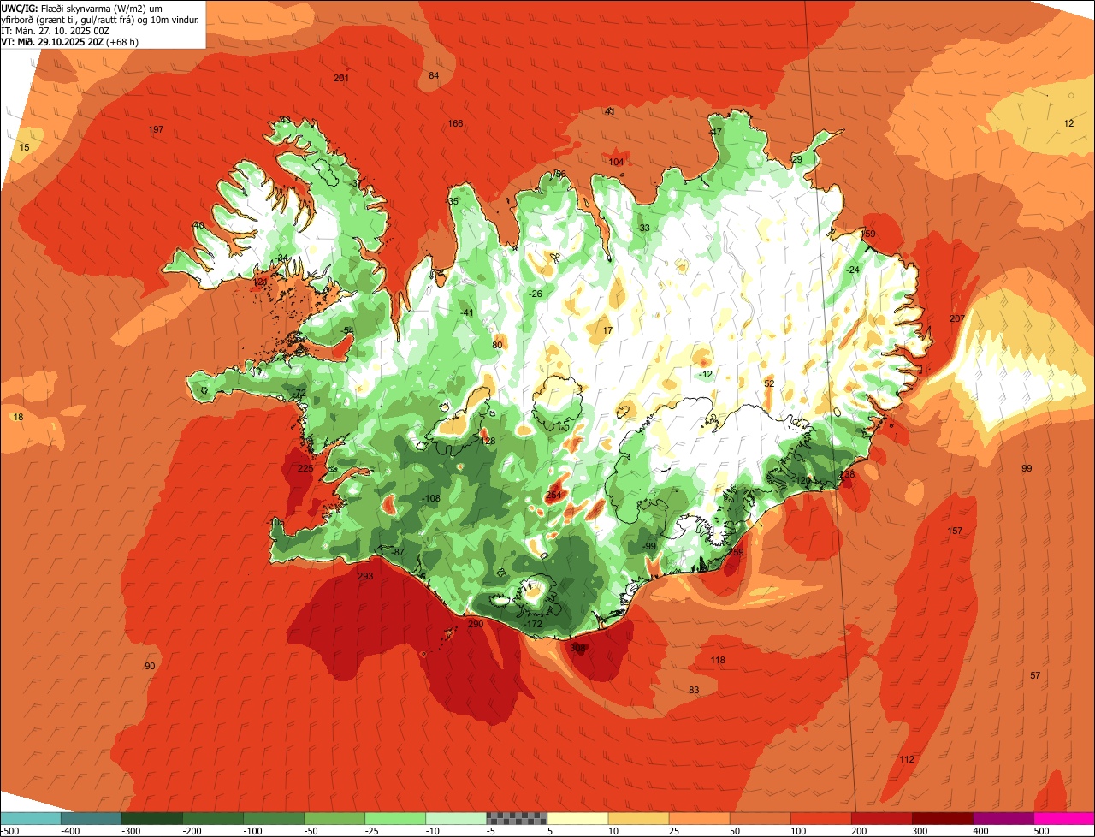Select the light orange 25–50 legend swatch

pos(699,818)
